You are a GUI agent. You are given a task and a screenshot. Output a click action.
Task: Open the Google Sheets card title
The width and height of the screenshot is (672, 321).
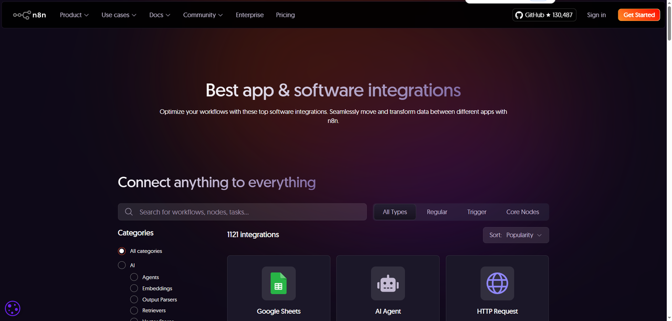click(x=279, y=312)
